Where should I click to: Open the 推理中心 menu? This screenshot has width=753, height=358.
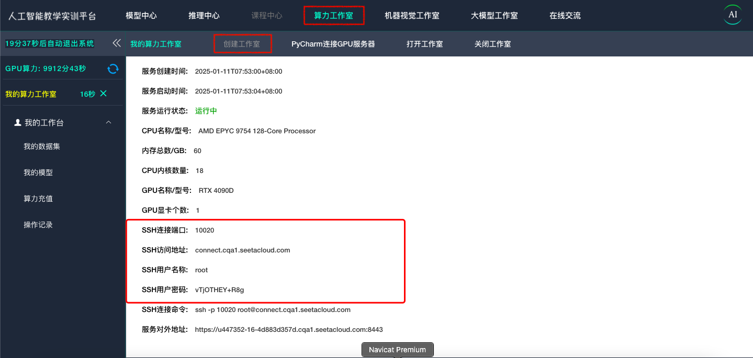click(204, 16)
